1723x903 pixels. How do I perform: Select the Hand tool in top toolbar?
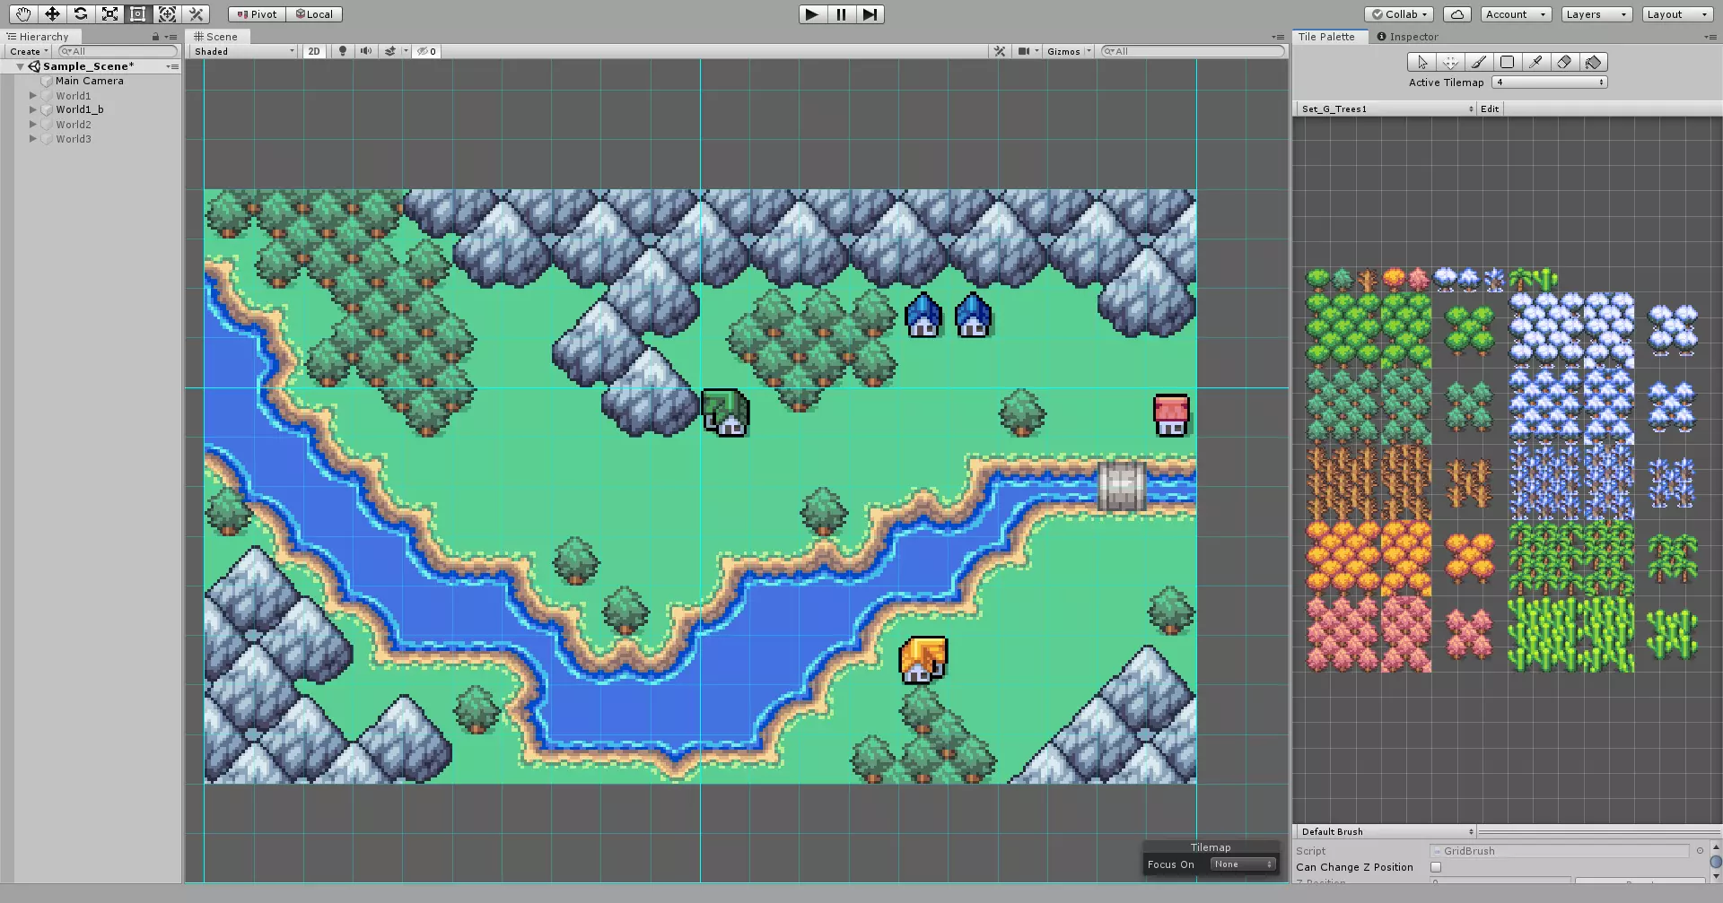coord(23,14)
